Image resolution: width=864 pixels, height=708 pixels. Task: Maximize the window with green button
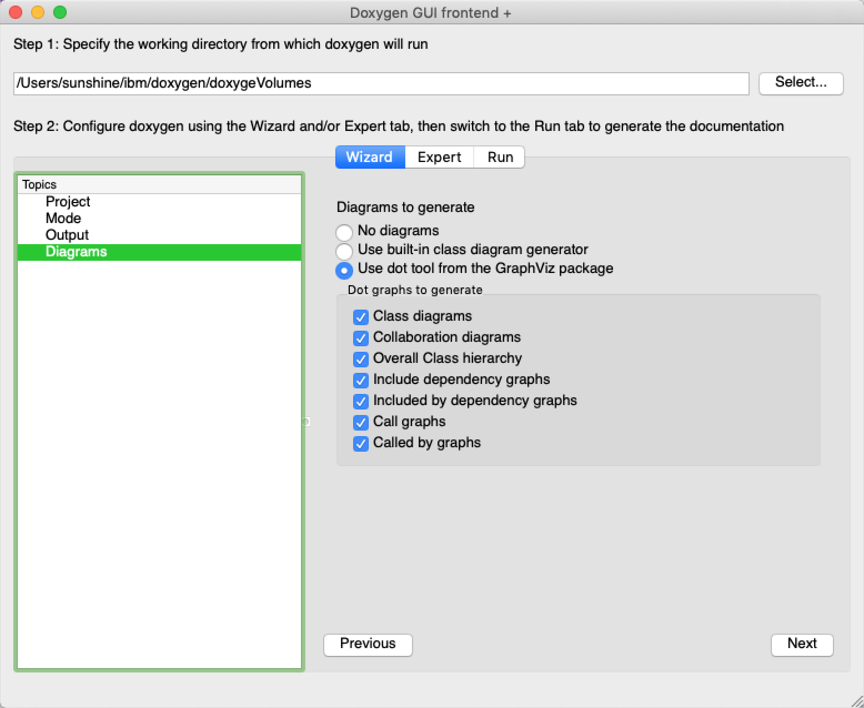[60, 12]
